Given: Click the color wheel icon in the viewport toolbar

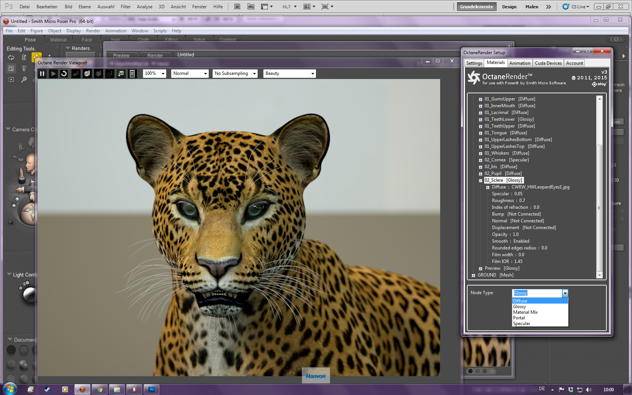Looking at the screenshot, I should 98,74.
